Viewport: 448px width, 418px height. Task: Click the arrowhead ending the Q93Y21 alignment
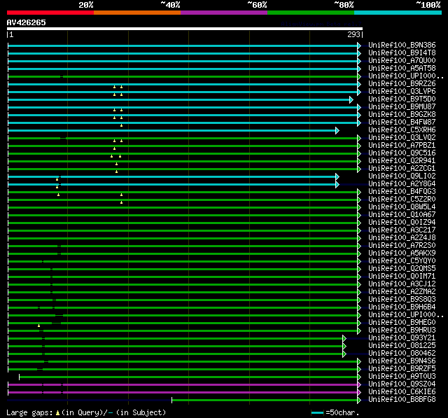(x=344, y=339)
